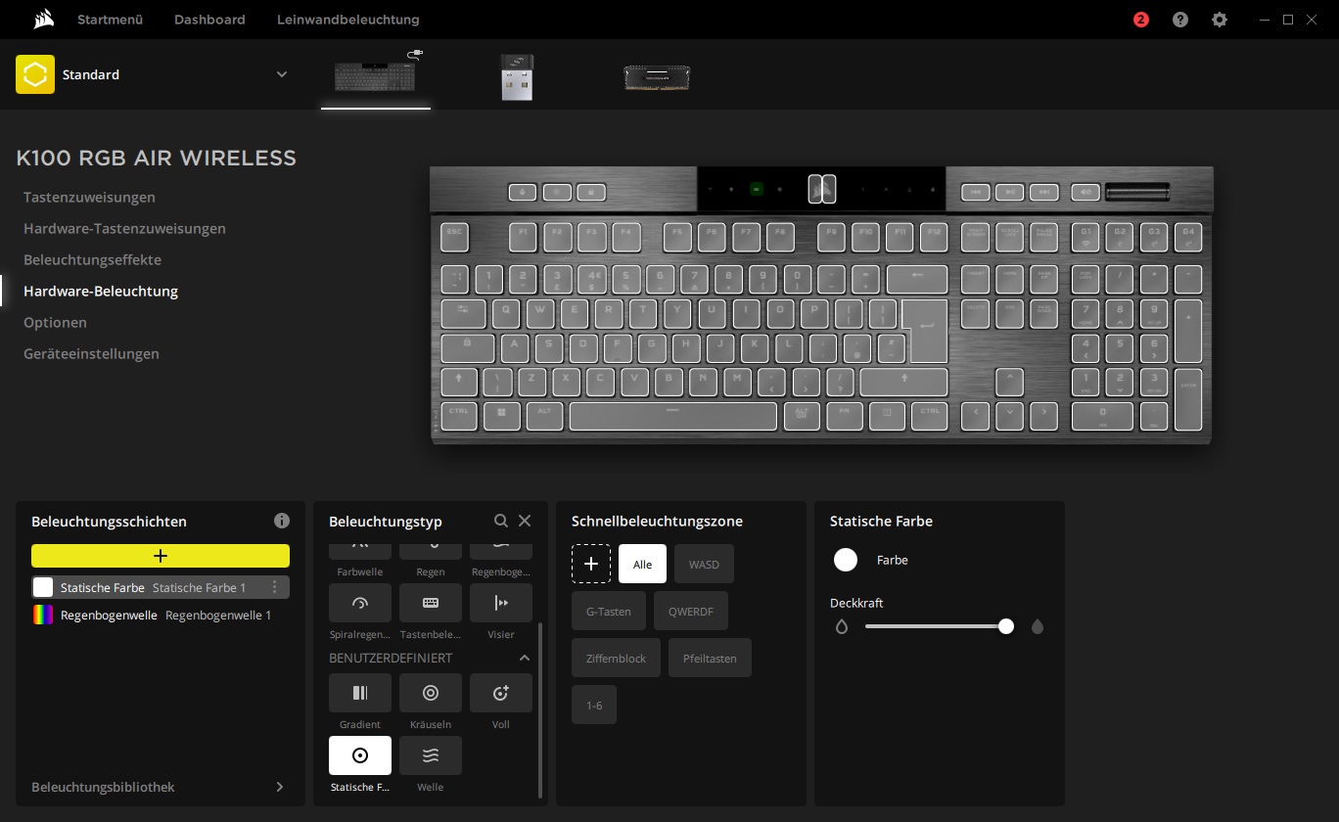Click the spacebar on keyboard preview
Screen dimensions: 1339x822
pyautogui.click(x=673, y=415)
